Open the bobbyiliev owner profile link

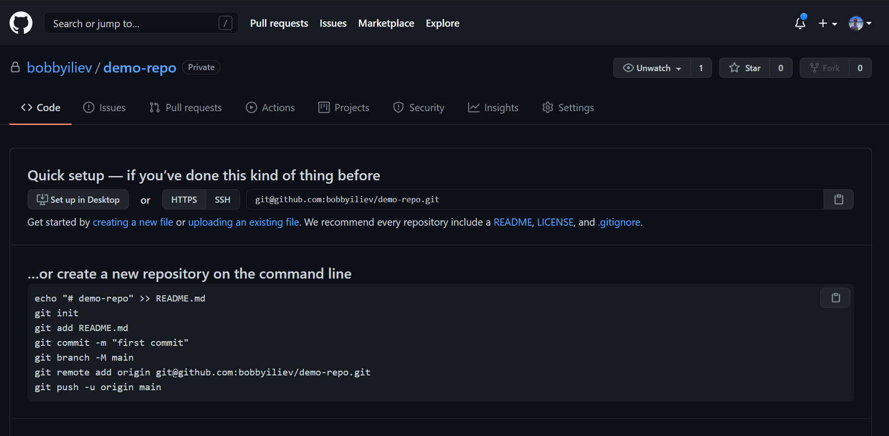click(59, 68)
